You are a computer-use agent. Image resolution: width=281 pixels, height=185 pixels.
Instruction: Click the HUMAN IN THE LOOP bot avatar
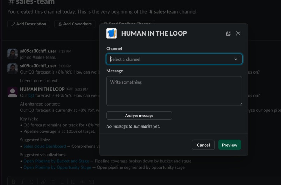click(x=13, y=92)
